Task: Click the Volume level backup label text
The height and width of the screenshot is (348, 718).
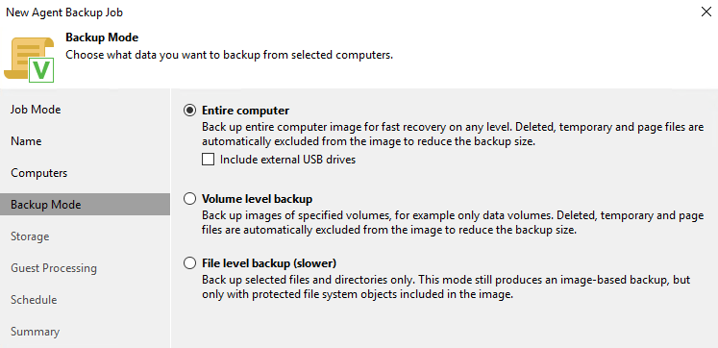Action: [257, 199]
